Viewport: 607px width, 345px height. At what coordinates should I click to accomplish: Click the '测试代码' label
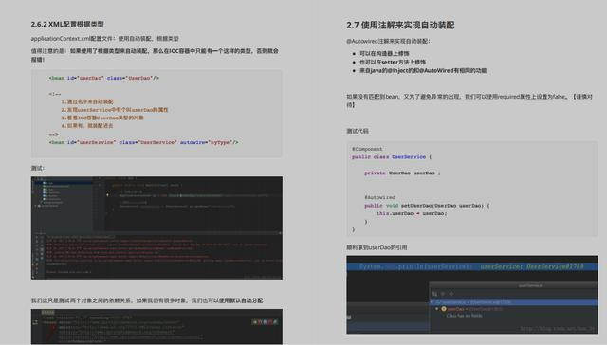click(x=358, y=131)
